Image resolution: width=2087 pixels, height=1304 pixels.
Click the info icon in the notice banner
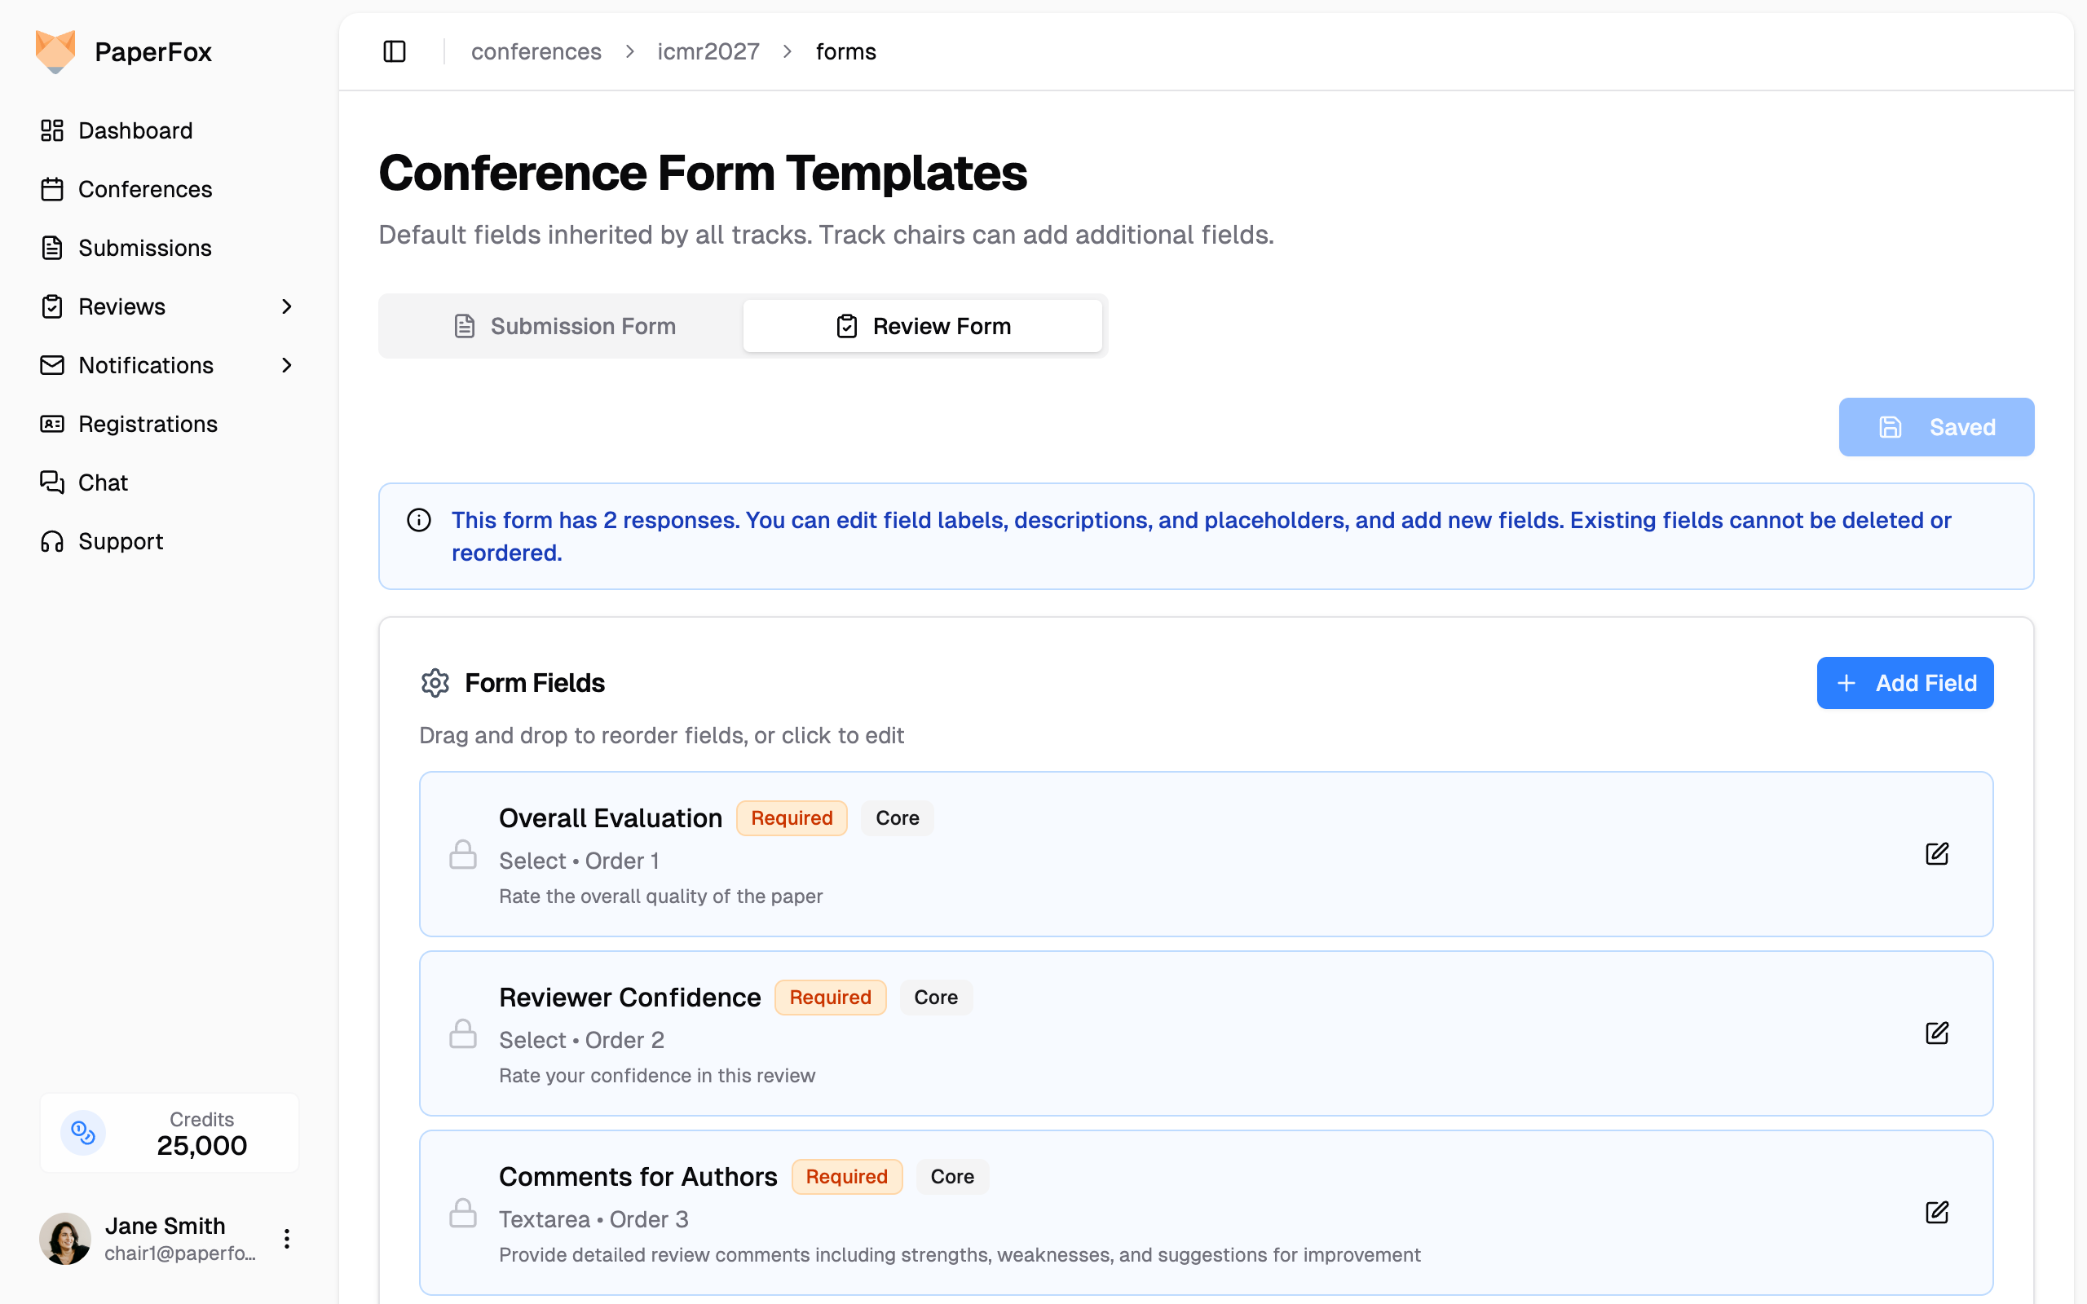(419, 520)
